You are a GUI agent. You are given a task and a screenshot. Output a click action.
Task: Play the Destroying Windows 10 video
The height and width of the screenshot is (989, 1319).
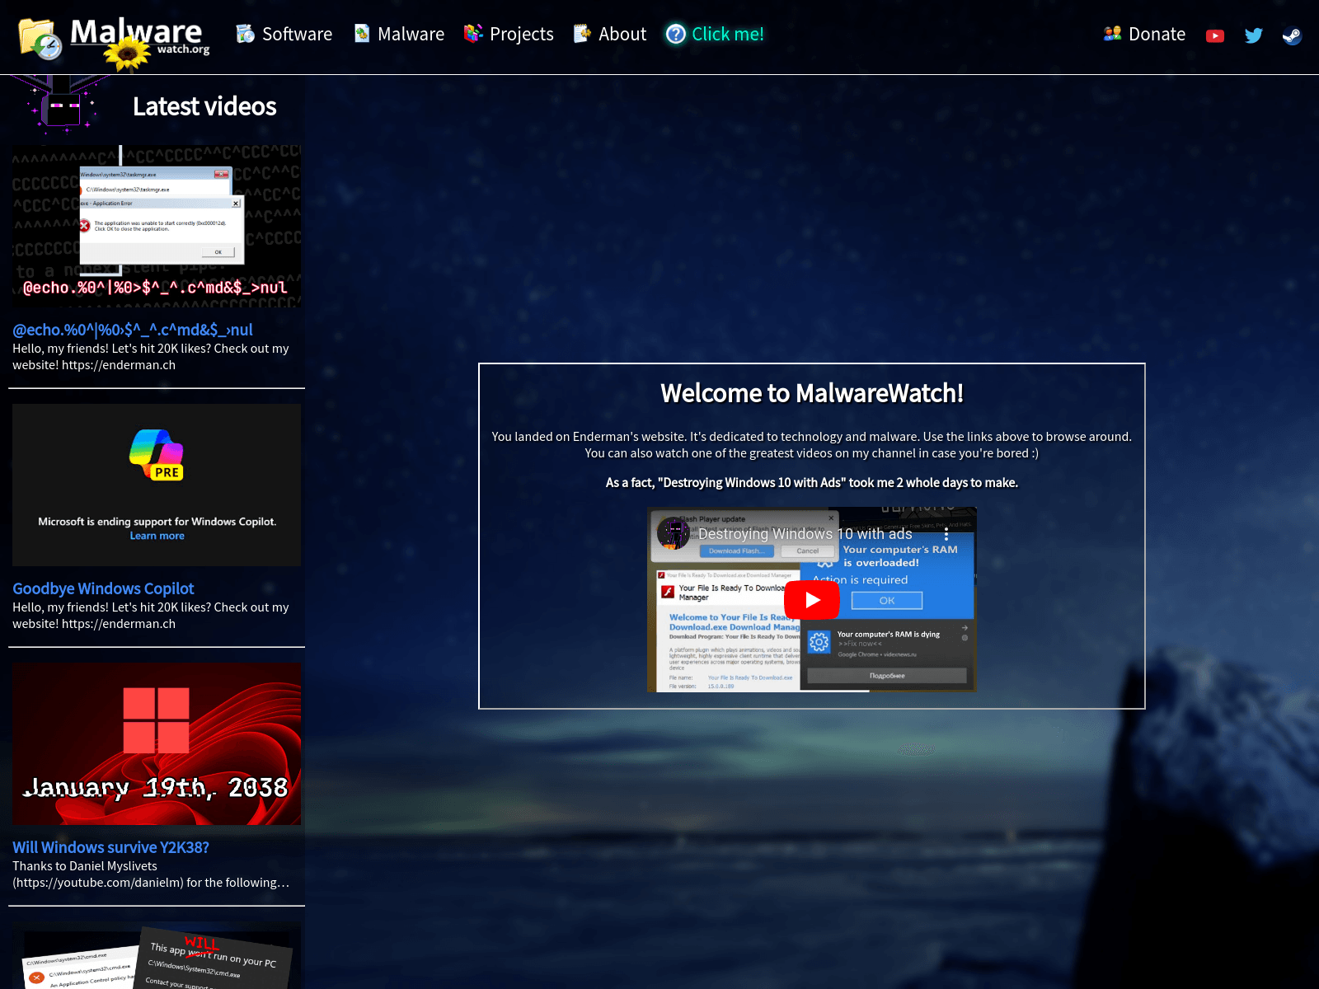pyautogui.click(x=812, y=599)
